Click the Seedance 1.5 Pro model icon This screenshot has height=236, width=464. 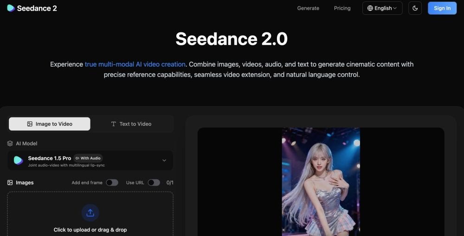tap(19, 160)
